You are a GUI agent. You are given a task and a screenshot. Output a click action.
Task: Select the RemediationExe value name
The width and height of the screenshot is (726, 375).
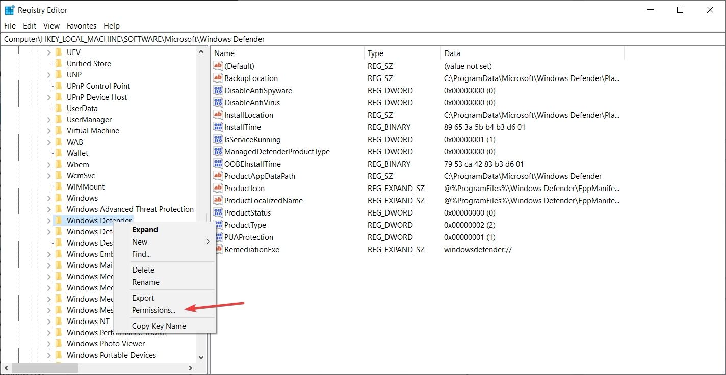click(x=252, y=249)
